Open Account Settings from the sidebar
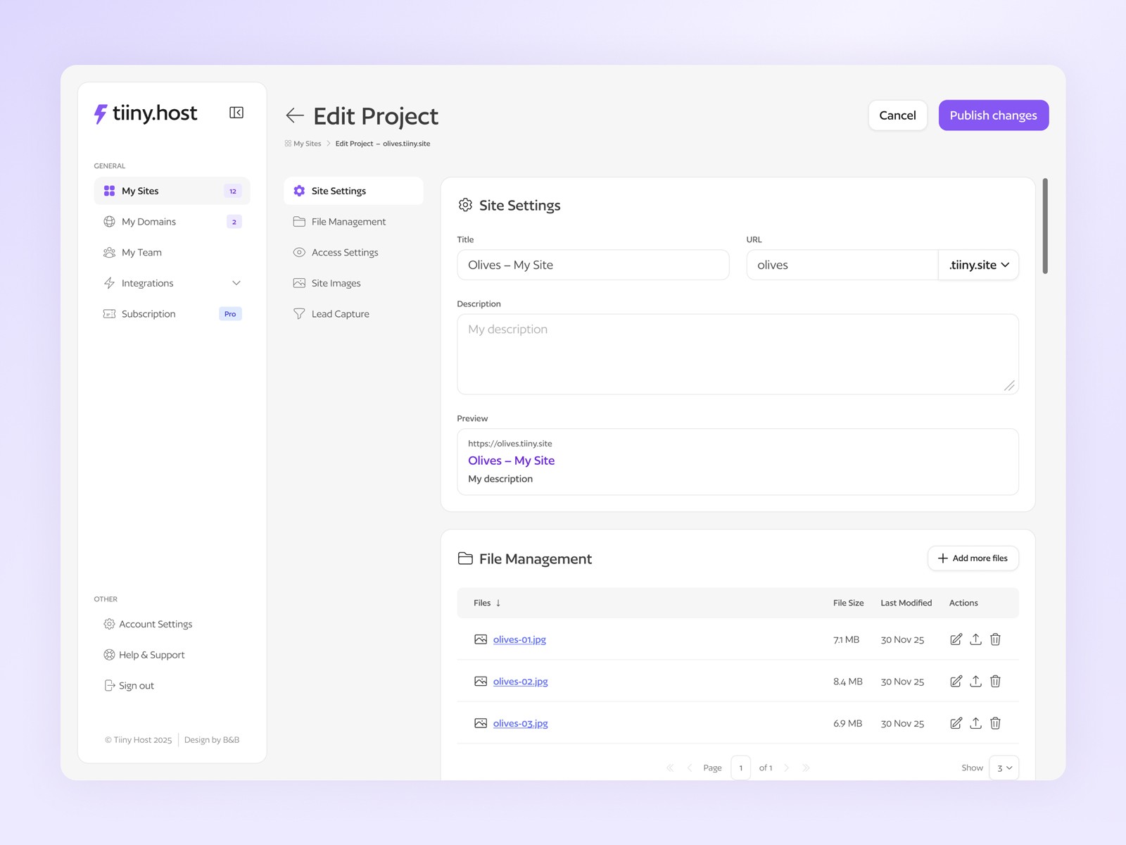1126x845 pixels. [156, 624]
